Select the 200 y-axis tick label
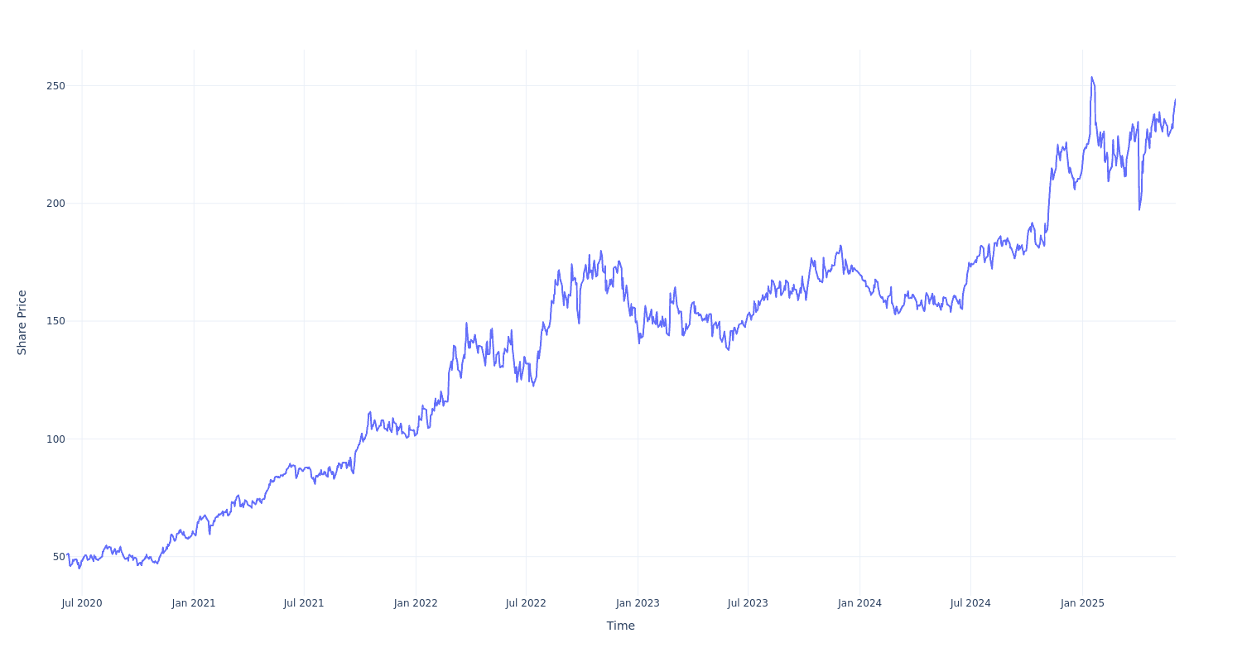The height and width of the screenshot is (662, 1242). [x=55, y=204]
